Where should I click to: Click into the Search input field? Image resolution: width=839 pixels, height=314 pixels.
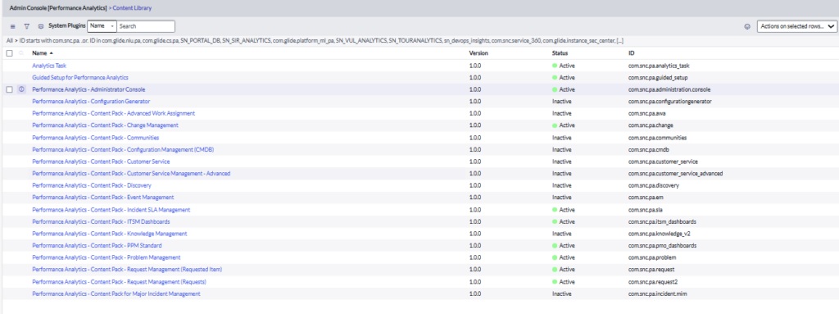(146, 25)
